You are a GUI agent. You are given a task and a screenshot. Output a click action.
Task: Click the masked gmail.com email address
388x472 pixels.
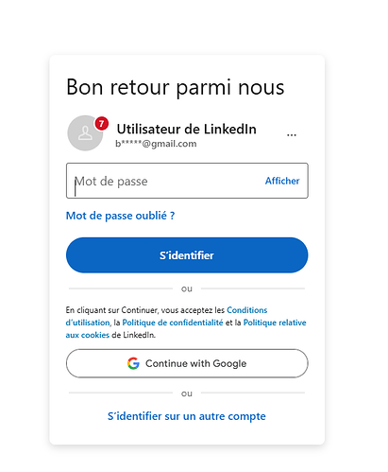[156, 144]
